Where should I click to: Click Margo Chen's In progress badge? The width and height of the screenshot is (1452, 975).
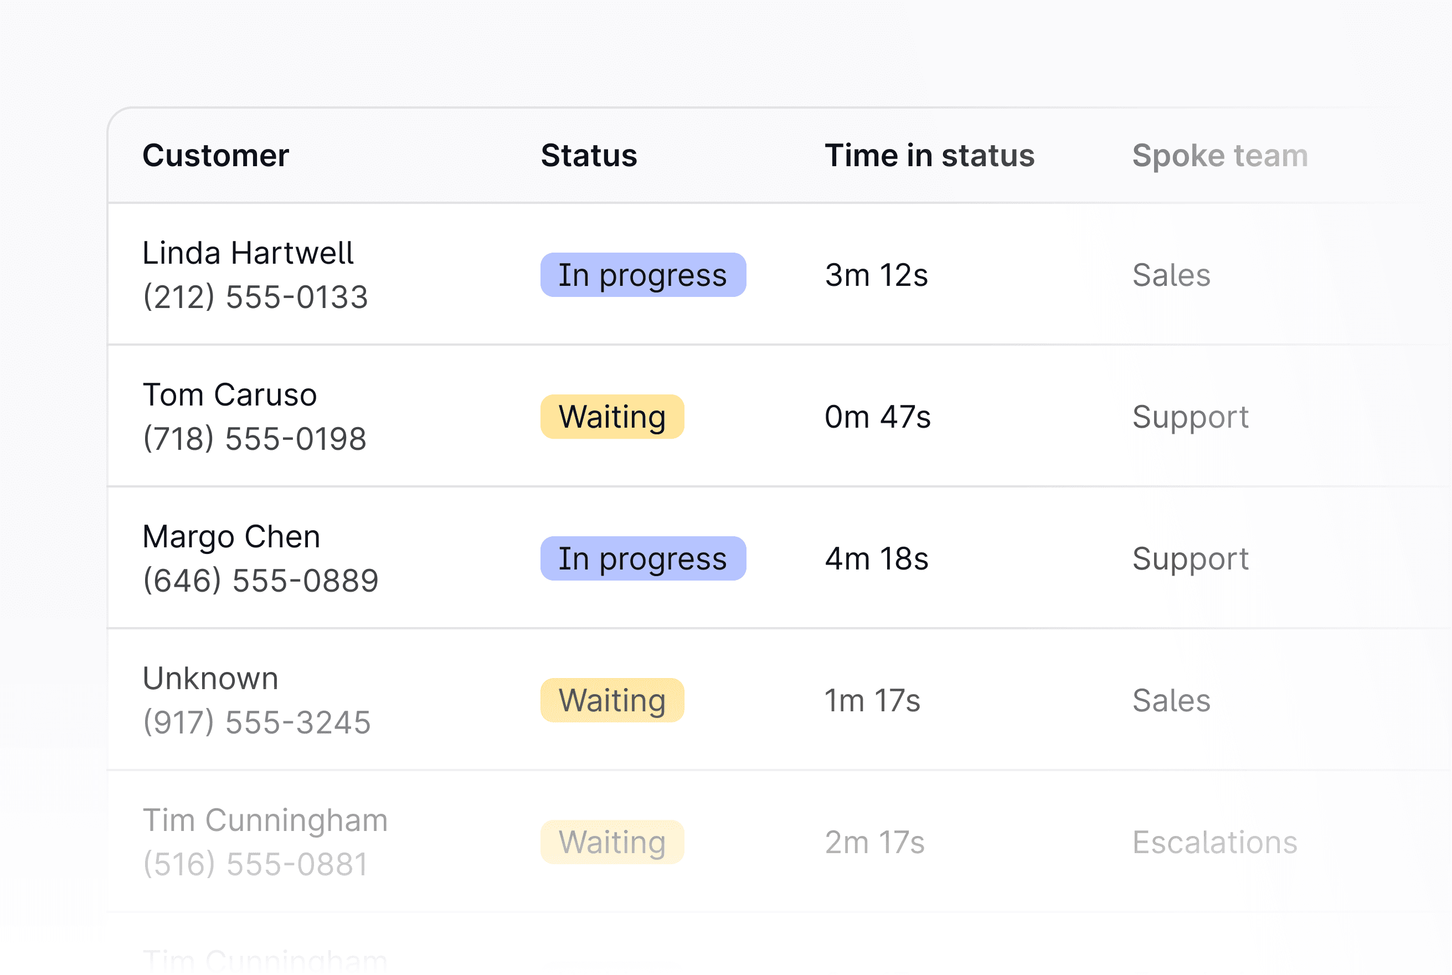(x=642, y=558)
